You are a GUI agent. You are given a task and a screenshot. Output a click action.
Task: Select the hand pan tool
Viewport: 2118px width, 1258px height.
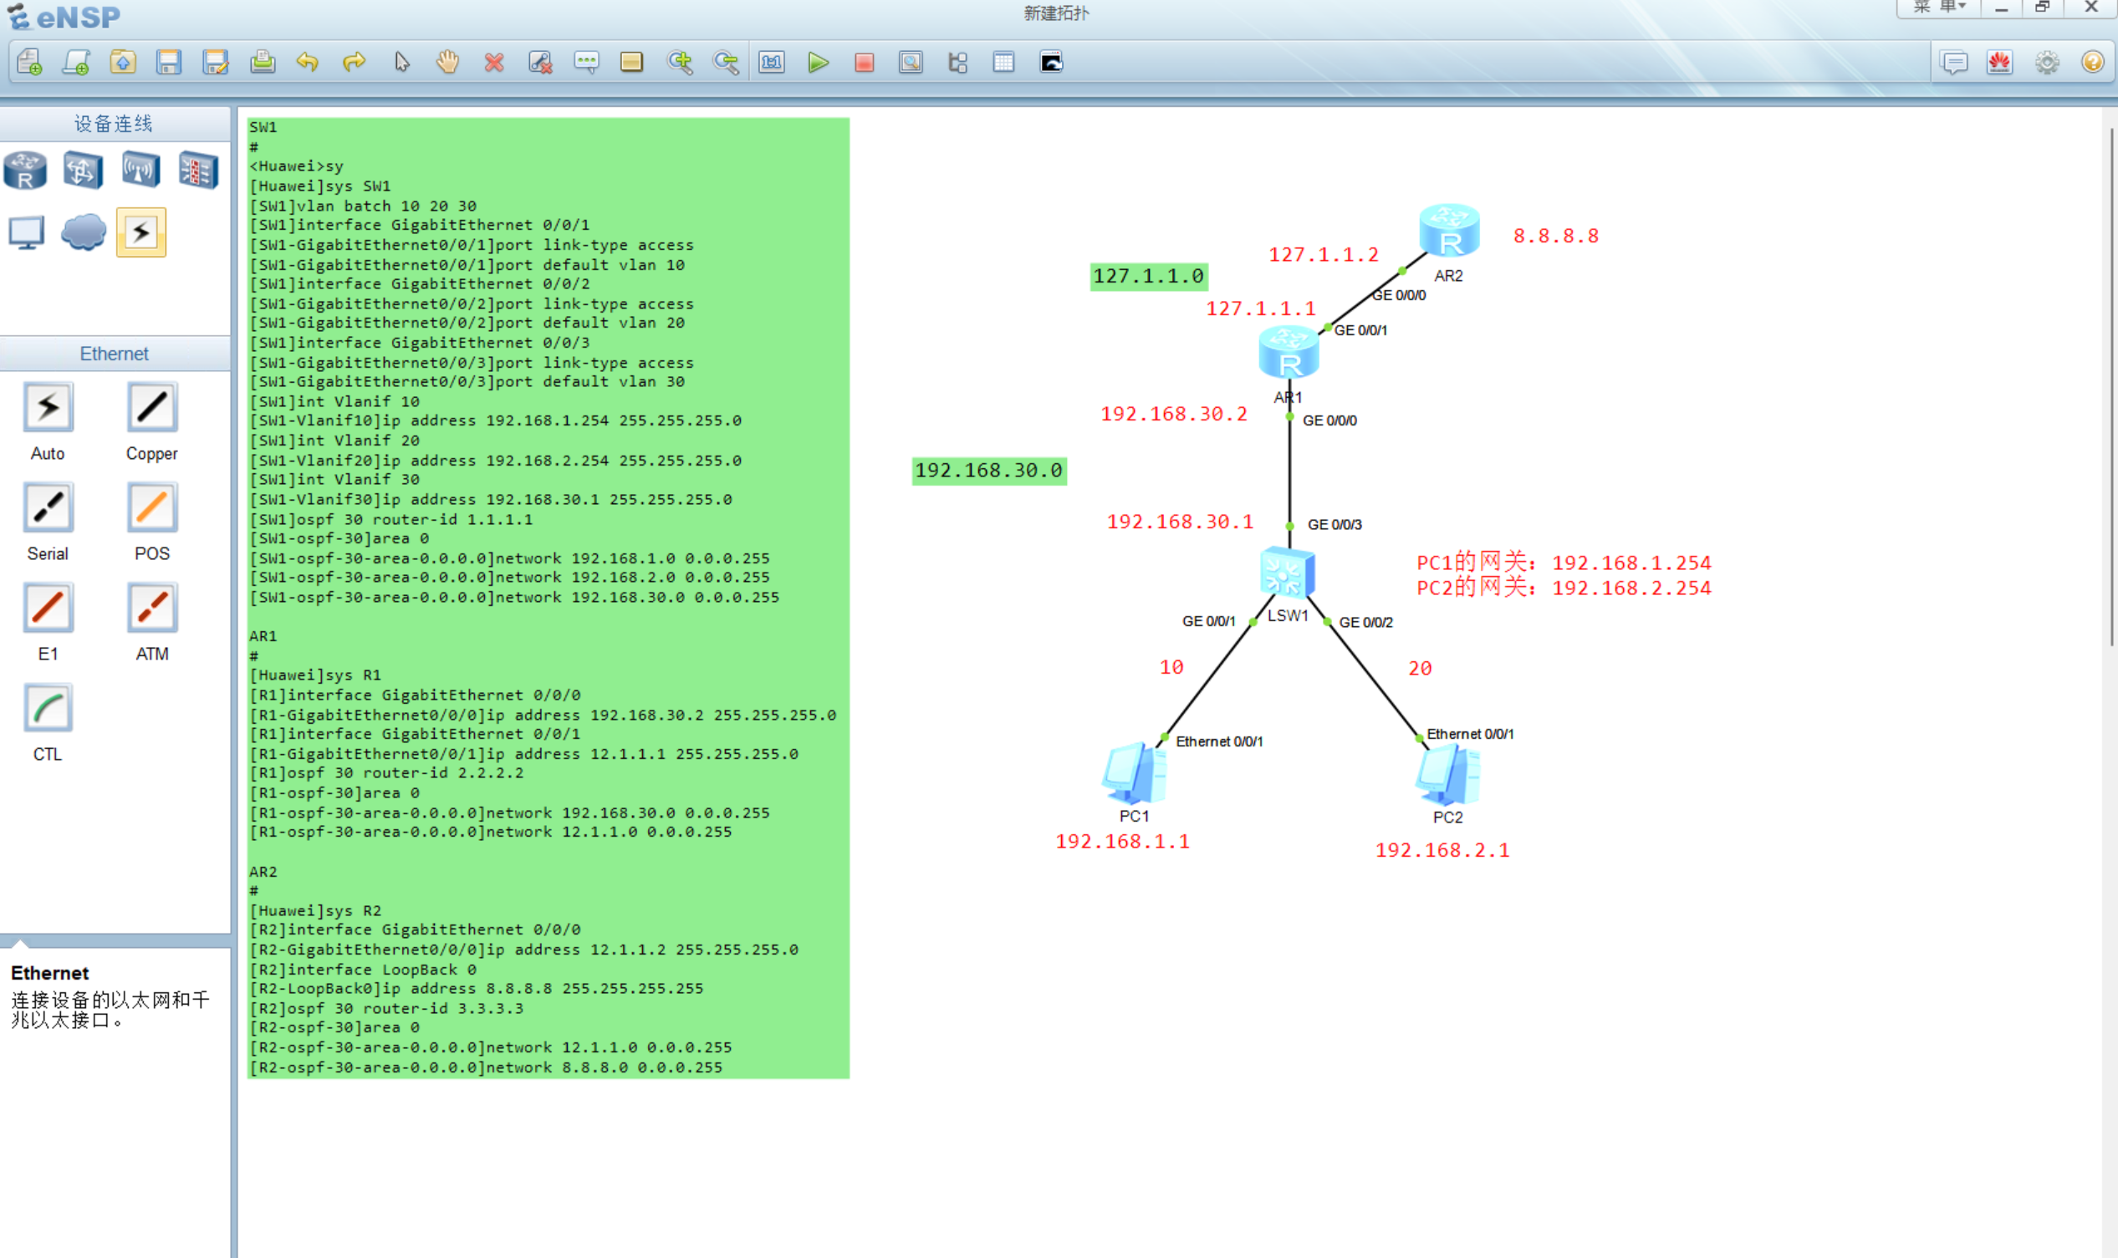point(447,63)
